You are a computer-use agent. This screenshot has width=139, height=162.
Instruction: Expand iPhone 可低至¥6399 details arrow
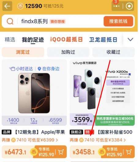[57, 140]
